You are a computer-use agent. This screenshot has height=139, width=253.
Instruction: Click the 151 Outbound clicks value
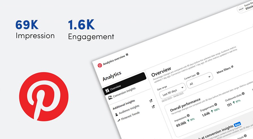pos(229,105)
